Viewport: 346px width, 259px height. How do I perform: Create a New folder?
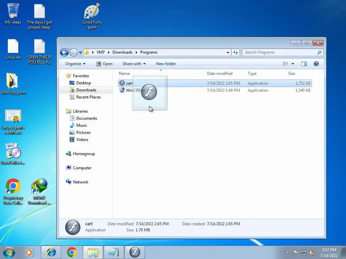[166, 64]
